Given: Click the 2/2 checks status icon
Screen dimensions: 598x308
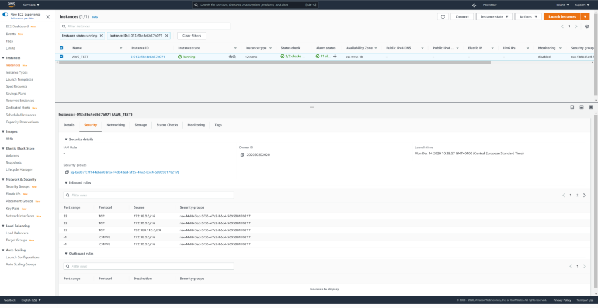Looking at the screenshot, I should point(283,56).
